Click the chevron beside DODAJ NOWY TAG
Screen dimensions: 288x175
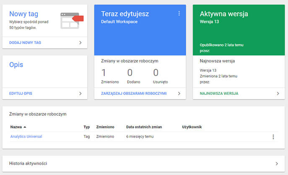pos(80,43)
